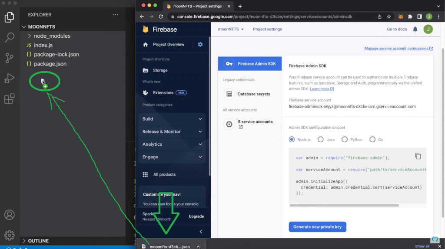The image size is (445, 249).
Task: Select Firebase Admin SDK section
Action: 250,64
